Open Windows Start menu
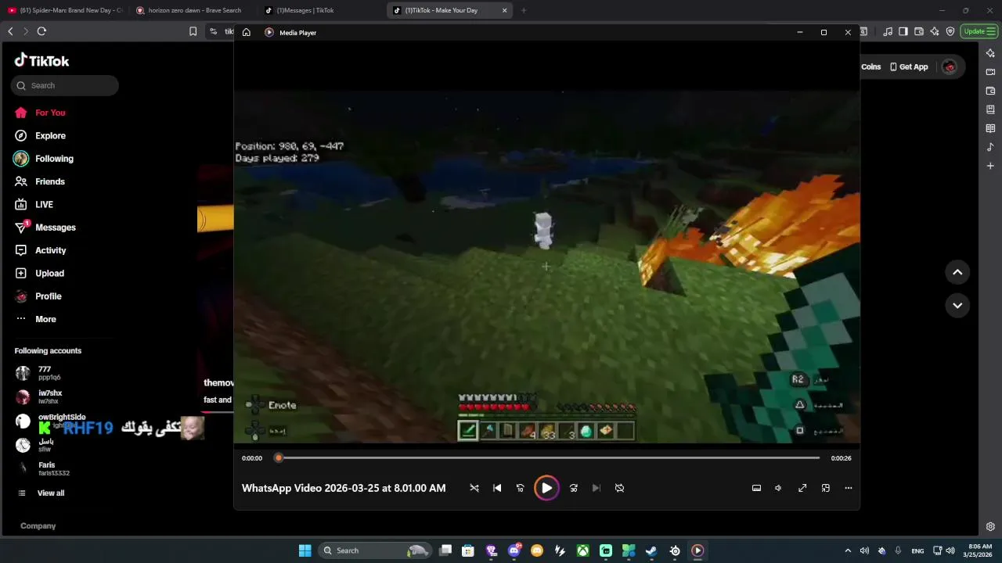 [305, 550]
